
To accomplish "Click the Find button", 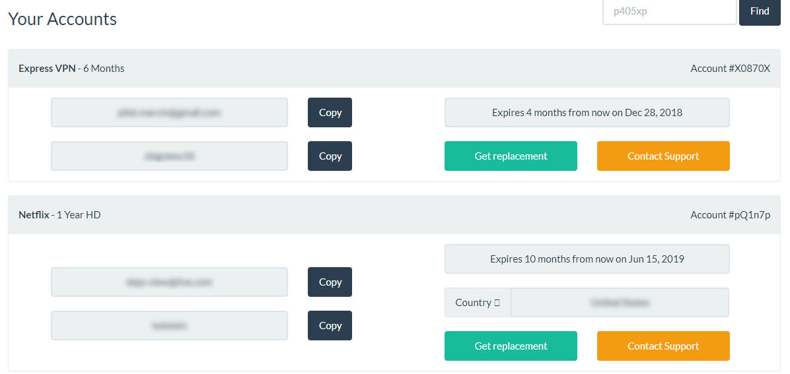I will click(x=760, y=12).
